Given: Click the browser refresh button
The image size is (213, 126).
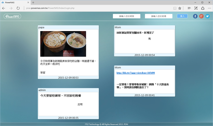Looking at the screenshot, I should [x=18, y=8].
